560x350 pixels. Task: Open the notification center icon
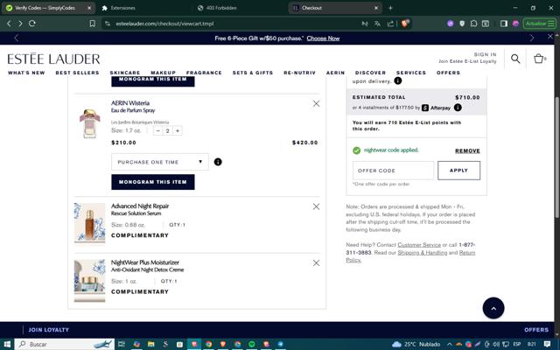click(547, 344)
